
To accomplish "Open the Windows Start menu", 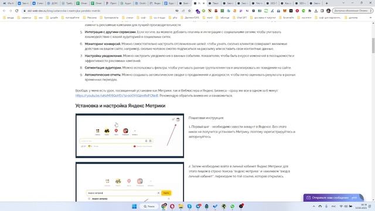I will click(x=134, y=206).
